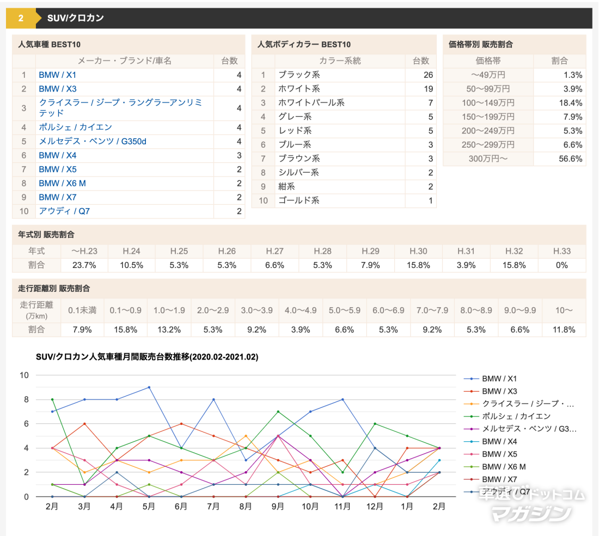Viewport: 599px width, 536px height.
Task: Select the ホワイトパール系 color row
Action: point(344,103)
